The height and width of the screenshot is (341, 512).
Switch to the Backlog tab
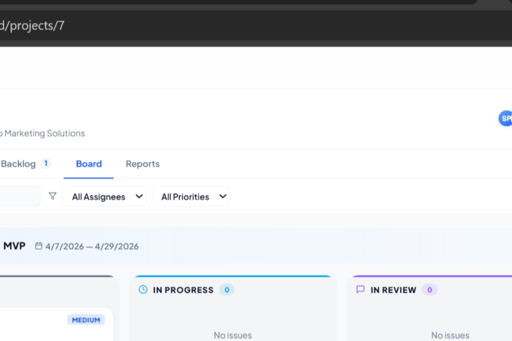click(18, 164)
